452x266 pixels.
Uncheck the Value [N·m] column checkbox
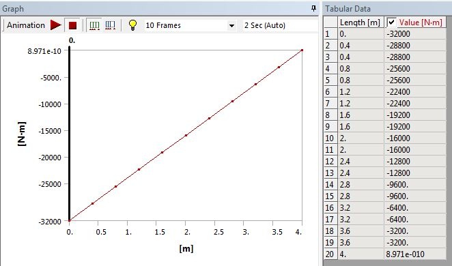(x=391, y=22)
